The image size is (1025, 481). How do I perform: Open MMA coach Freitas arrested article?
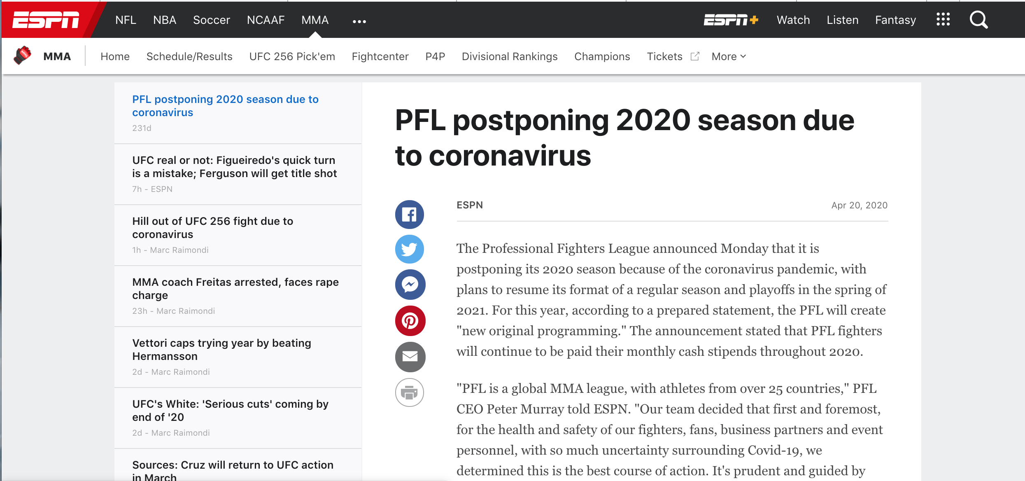pos(235,288)
